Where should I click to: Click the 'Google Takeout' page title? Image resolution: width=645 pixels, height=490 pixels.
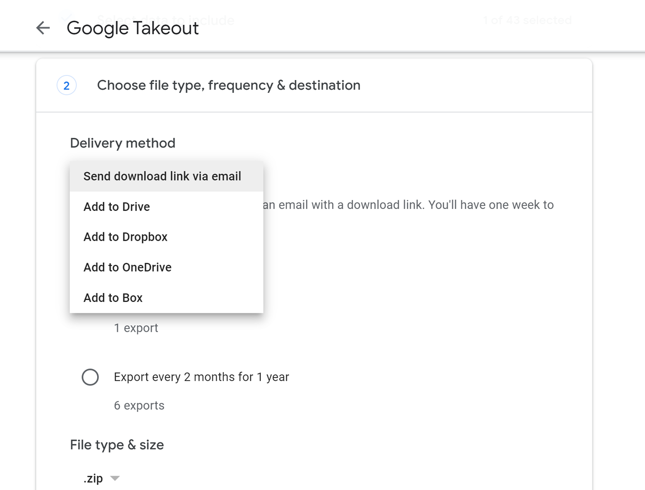tap(133, 28)
